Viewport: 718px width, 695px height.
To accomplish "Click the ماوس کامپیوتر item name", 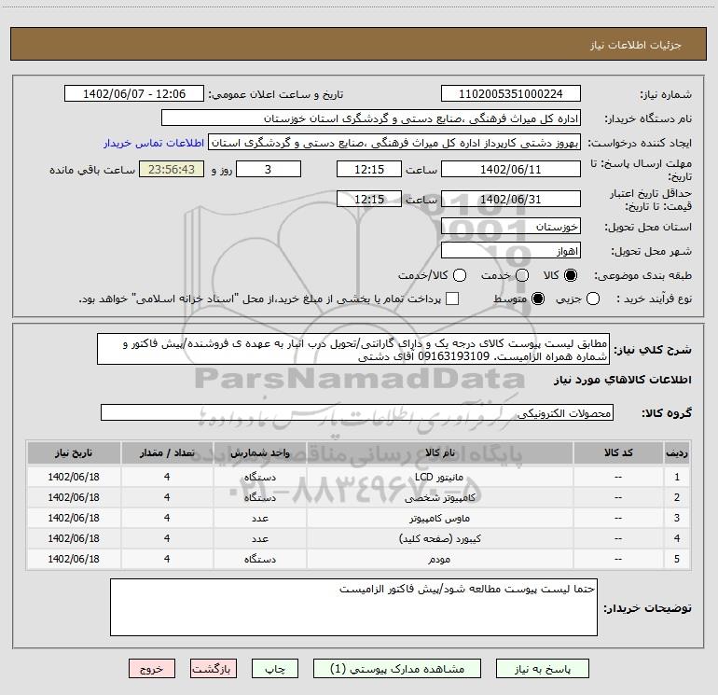I will tap(439, 518).
